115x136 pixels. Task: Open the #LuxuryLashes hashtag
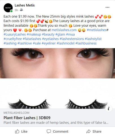(x=15, y=34)
